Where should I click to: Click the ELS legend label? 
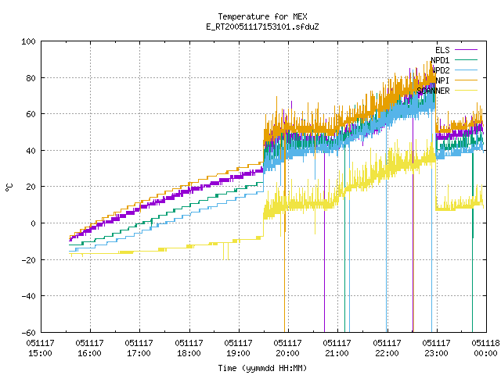tap(442, 50)
